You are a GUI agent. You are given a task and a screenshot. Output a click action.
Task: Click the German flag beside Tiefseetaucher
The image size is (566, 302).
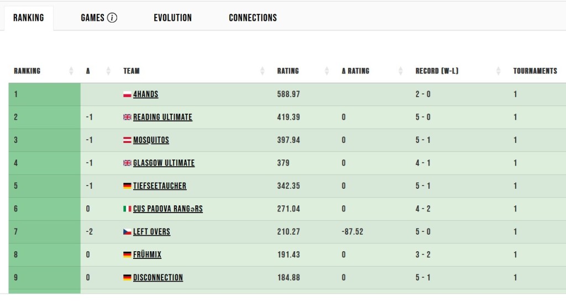click(127, 186)
